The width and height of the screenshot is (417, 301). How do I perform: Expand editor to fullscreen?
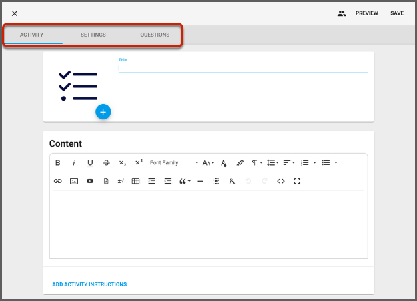pos(297,181)
